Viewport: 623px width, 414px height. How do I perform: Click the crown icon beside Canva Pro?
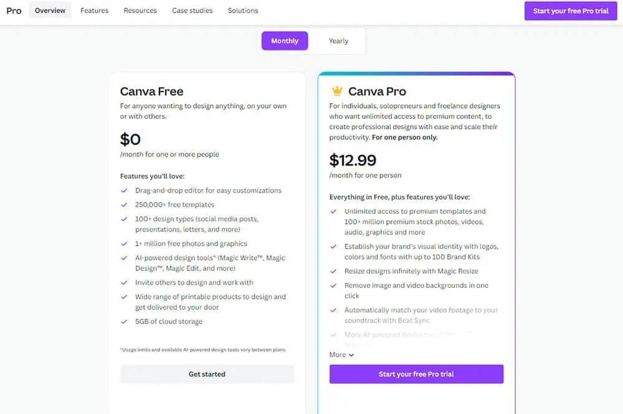click(336, 90)
